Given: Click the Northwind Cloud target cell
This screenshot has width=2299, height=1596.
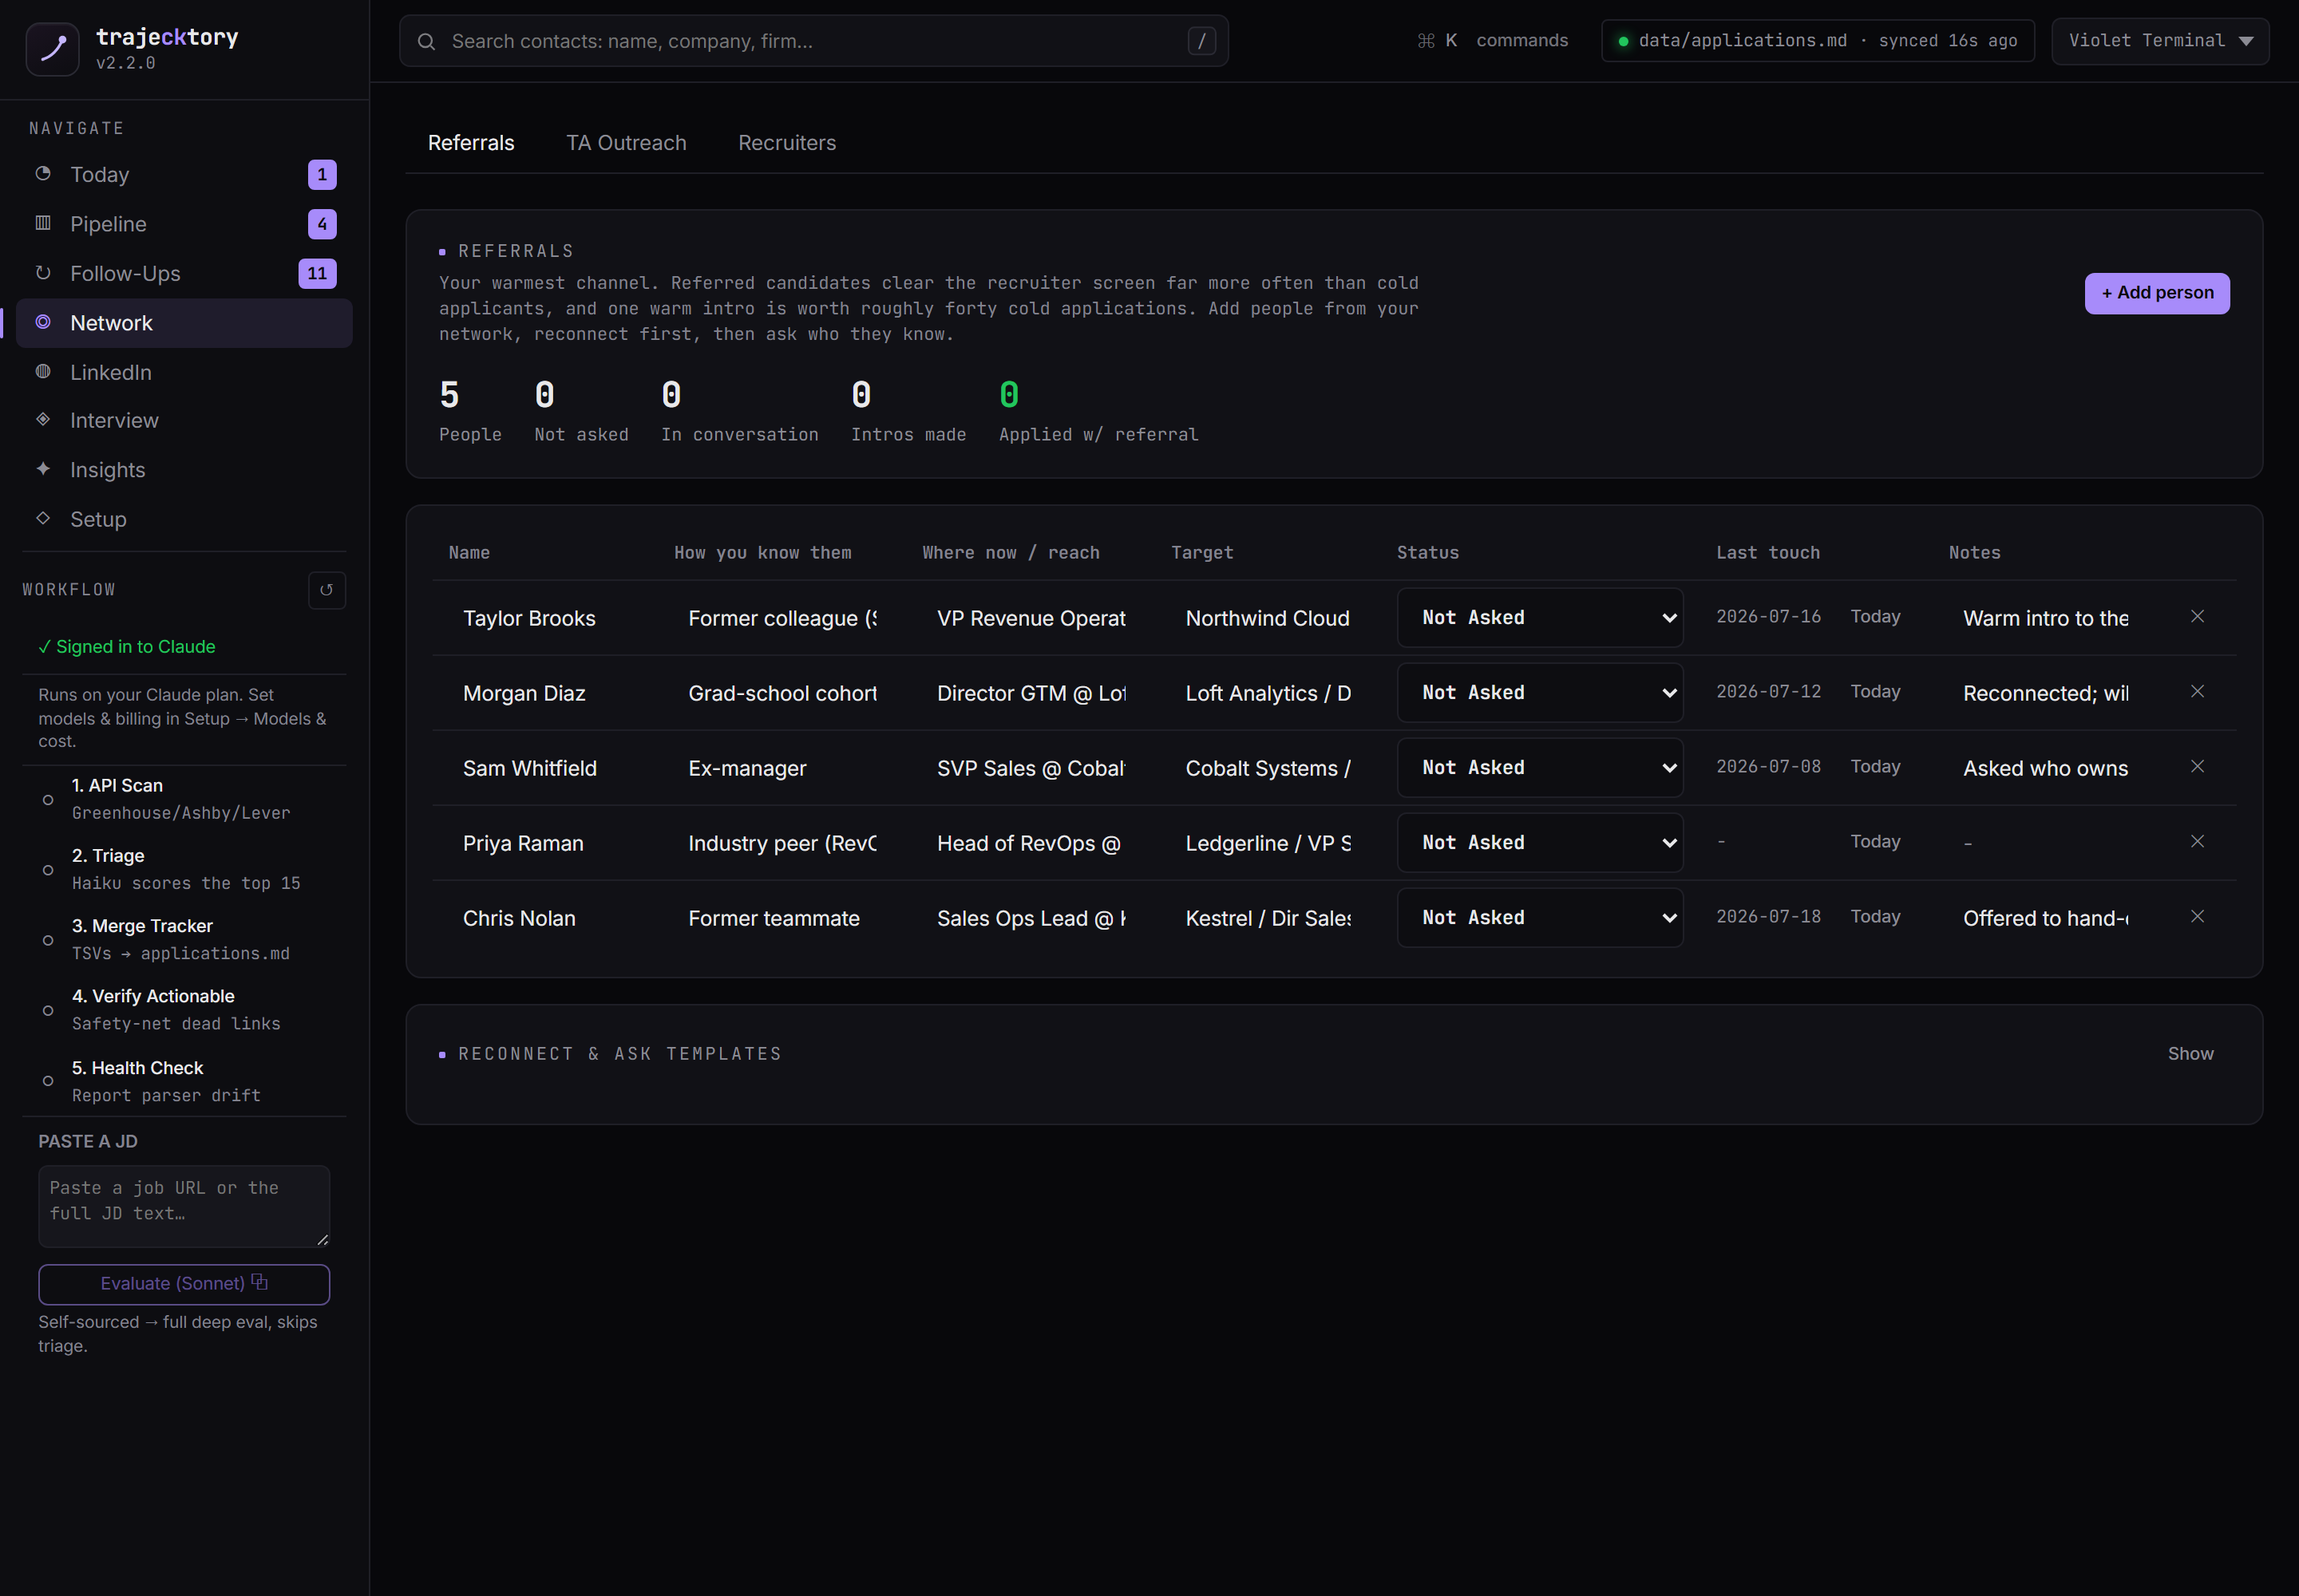Looking at the screenshot, I should (x=1268, y=618).
